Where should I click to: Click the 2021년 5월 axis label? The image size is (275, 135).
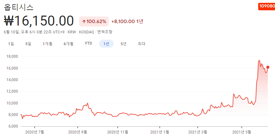click(x=242, y=132)
